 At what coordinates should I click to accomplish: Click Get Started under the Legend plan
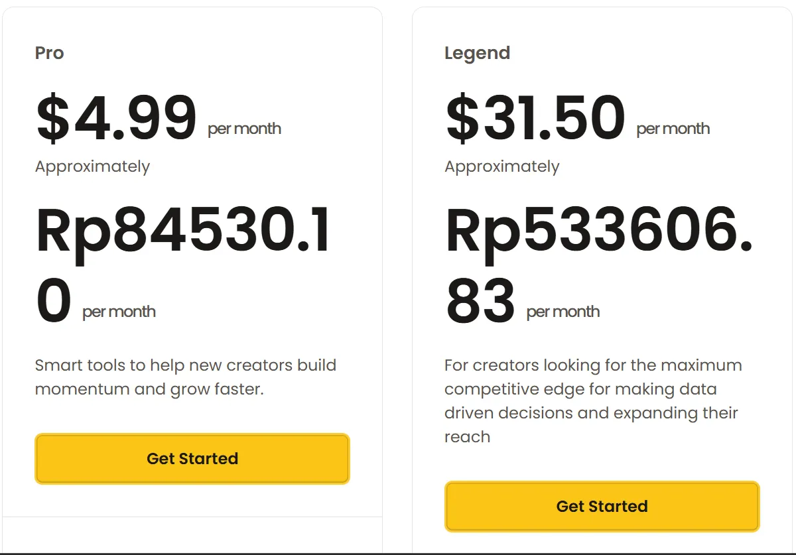tap(602, 507)
